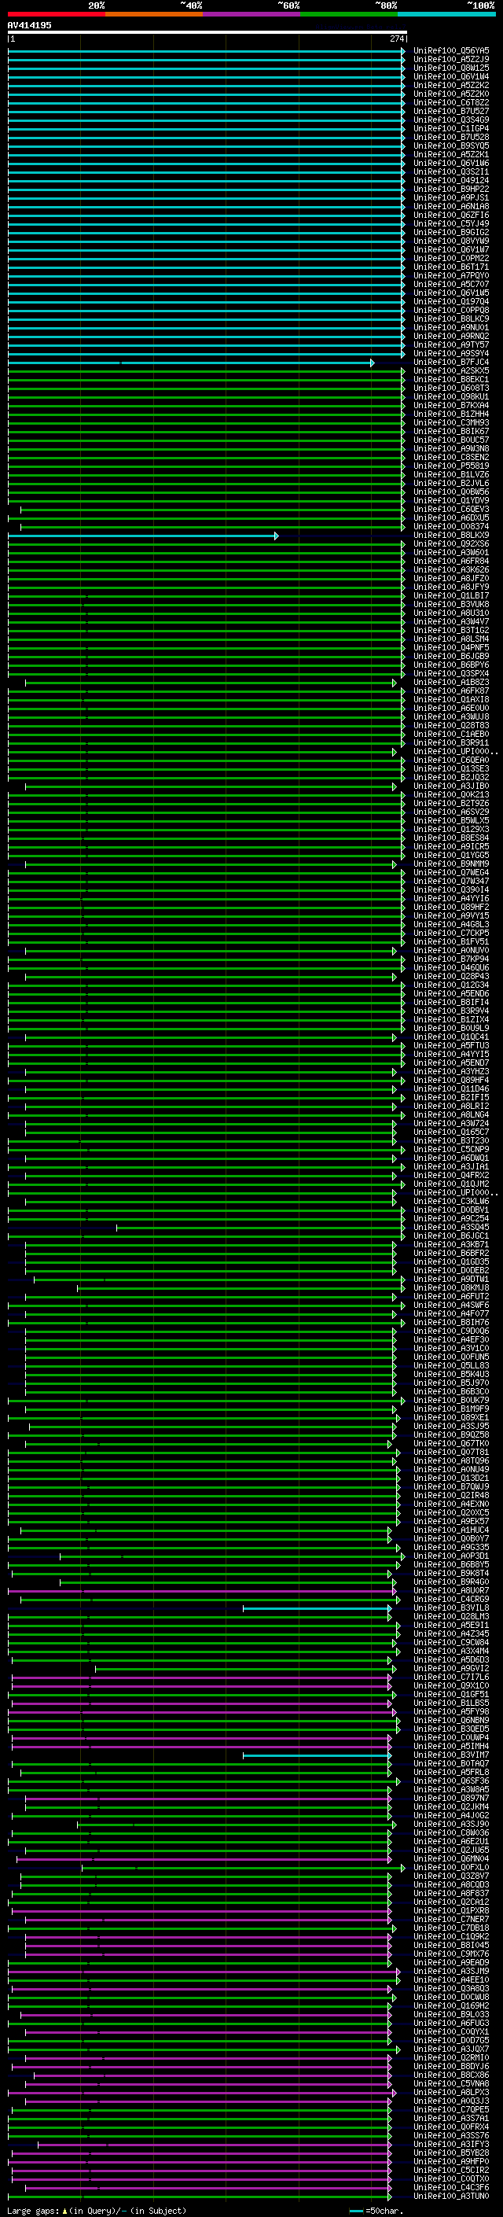The height and width of the screenshot is (2217, 503).
Task: Click the white query sequence ruler bar
Action: (207, 31)
